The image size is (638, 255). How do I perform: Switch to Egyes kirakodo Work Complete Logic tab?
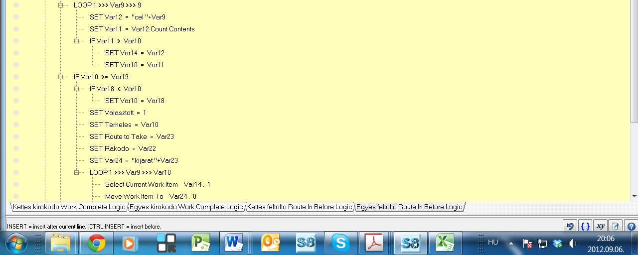click(186, 207)
